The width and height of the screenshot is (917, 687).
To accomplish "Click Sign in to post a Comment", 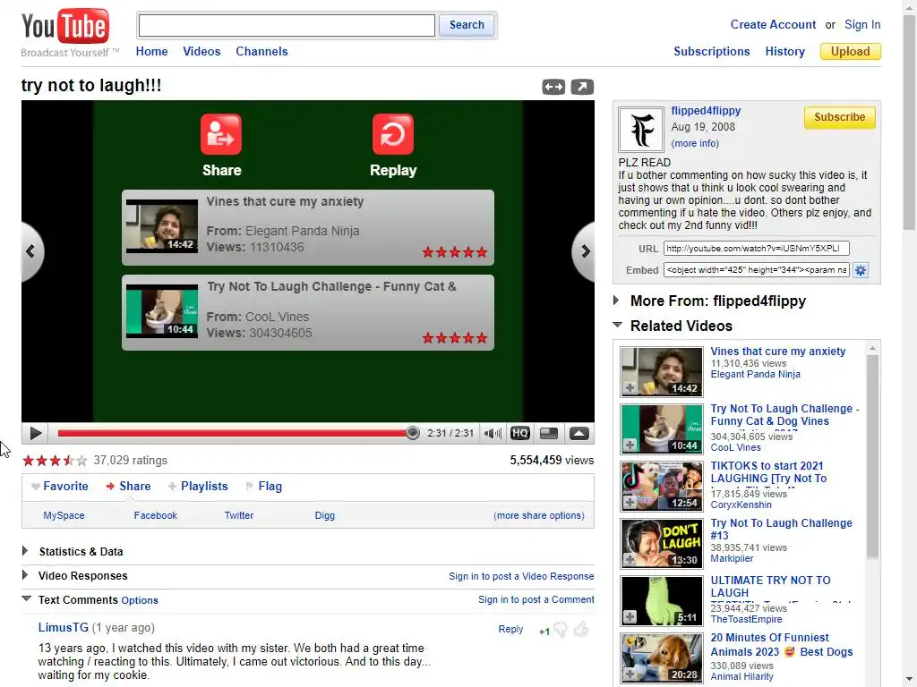I will tap(536, 599).
